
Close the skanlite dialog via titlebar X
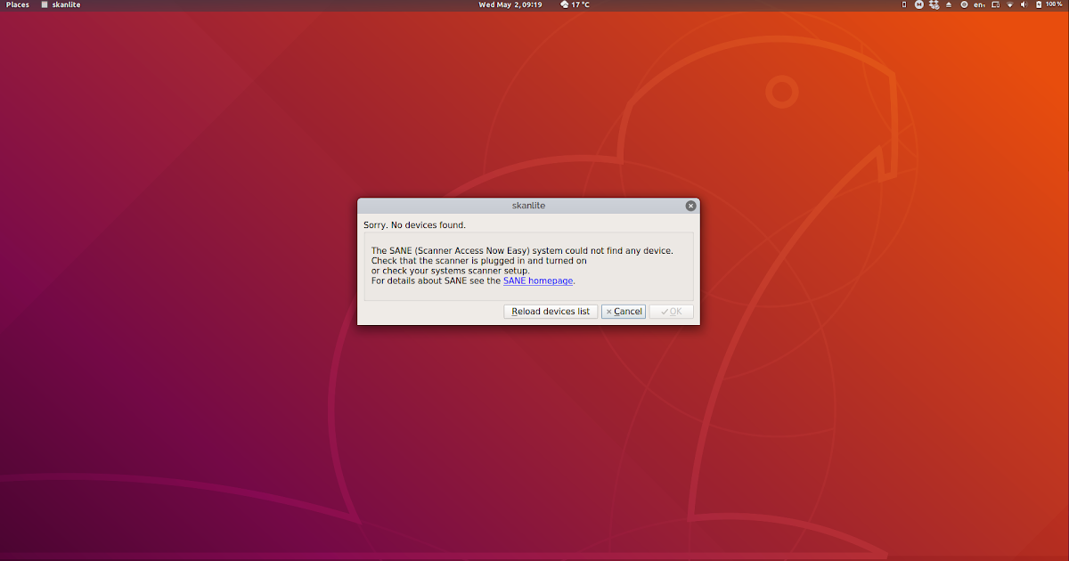(690, 206)
